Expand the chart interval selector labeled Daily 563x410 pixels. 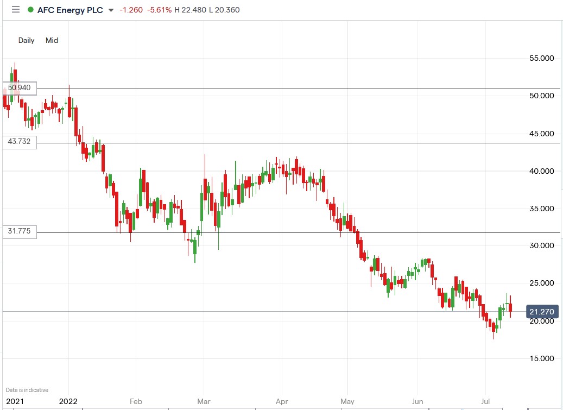(x=26, y=40)
